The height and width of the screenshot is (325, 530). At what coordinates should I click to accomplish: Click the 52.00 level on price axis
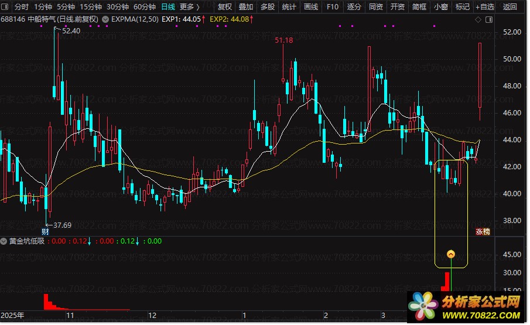512,32
